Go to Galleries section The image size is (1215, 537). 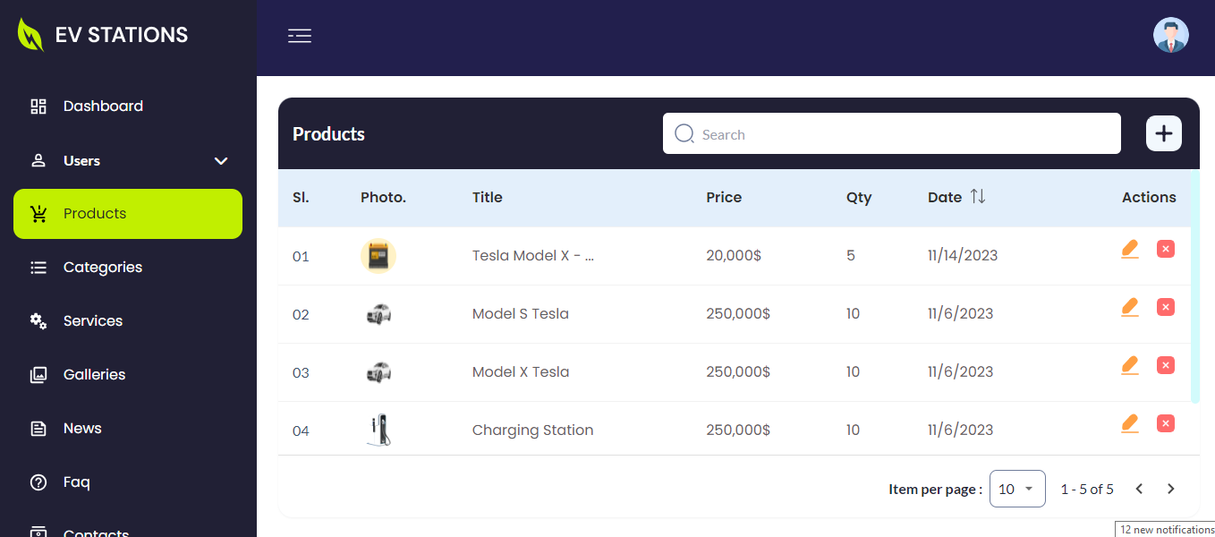click(94, 375)
